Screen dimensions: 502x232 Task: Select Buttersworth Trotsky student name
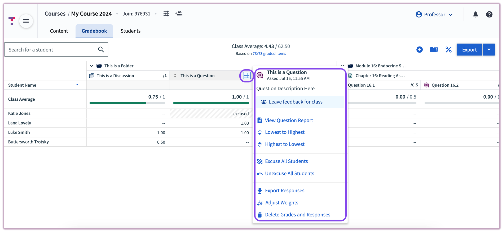28,142
